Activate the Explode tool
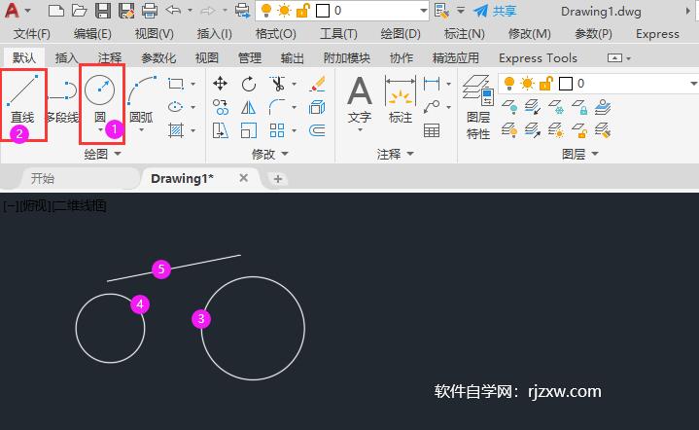Viewport: 699px width, 430px height. coord(317,107)
